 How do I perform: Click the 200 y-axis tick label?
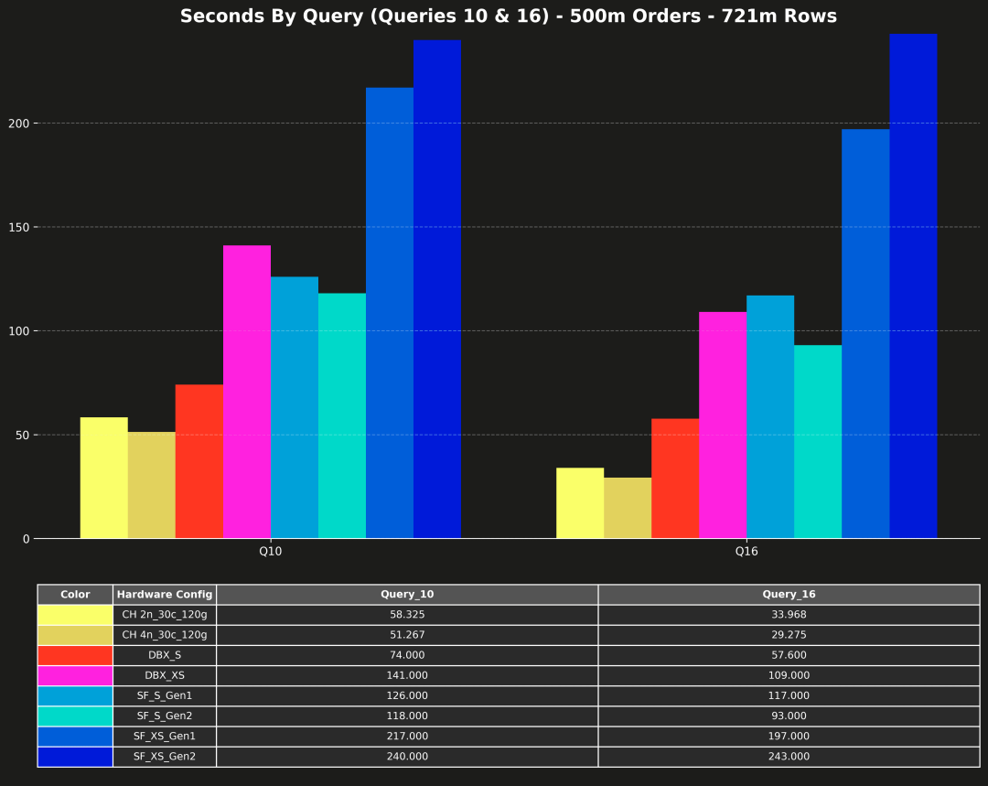point(19,124)
